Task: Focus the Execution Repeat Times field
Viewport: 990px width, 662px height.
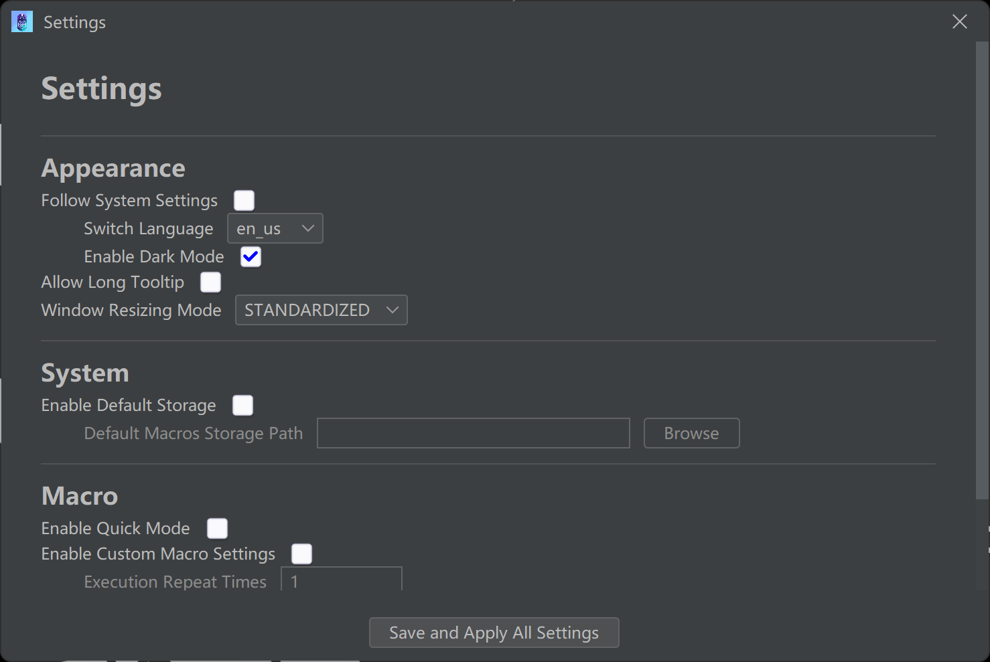Action: pos(341,580)
